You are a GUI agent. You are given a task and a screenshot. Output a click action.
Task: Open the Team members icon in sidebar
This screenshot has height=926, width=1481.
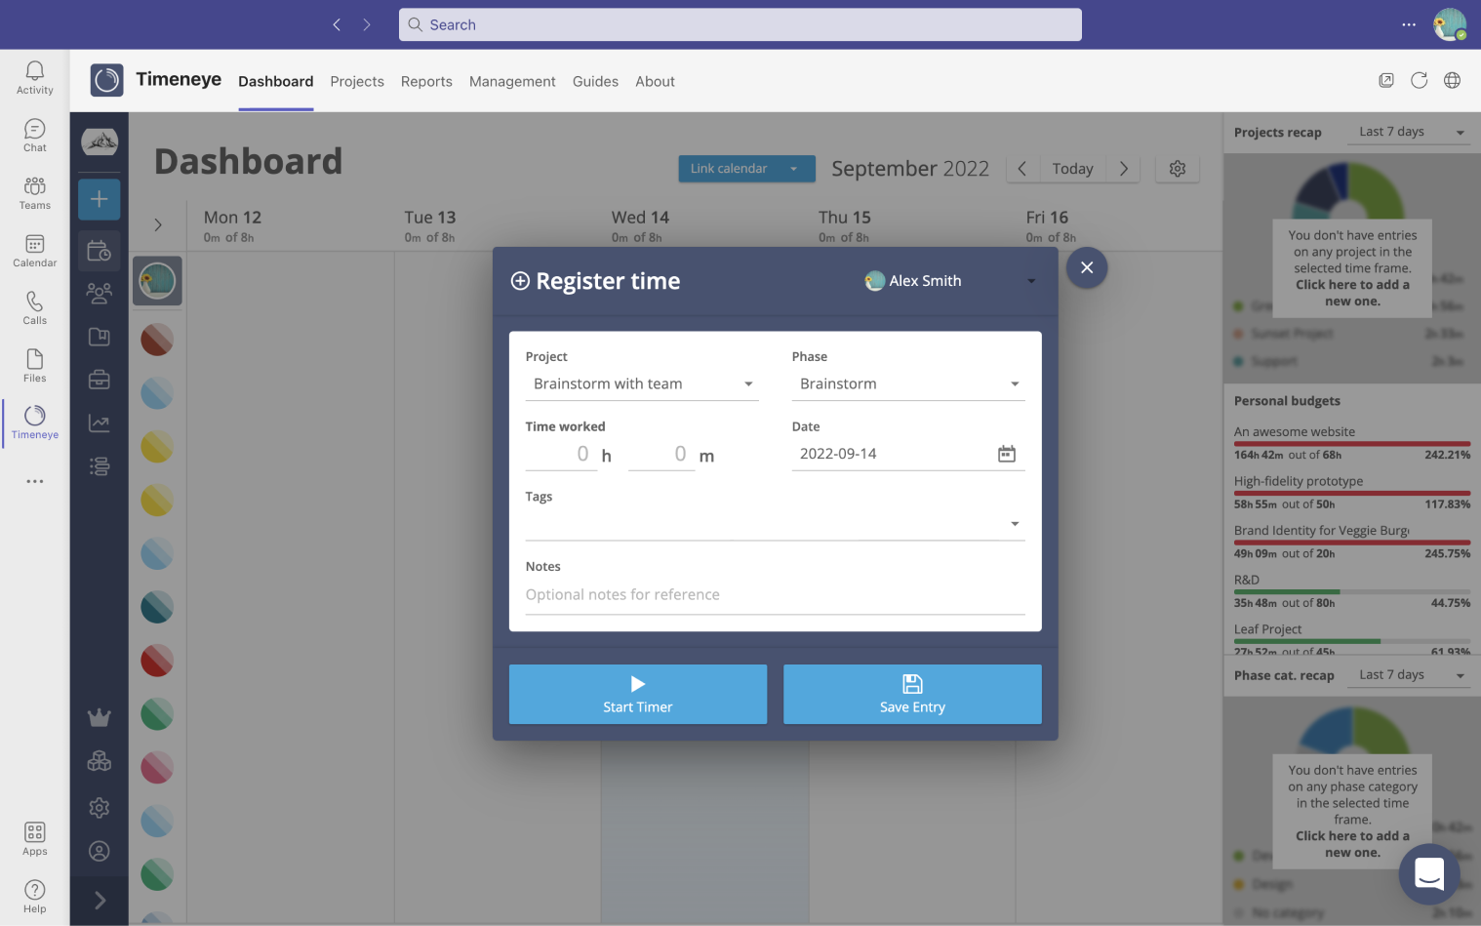[99, 293]
